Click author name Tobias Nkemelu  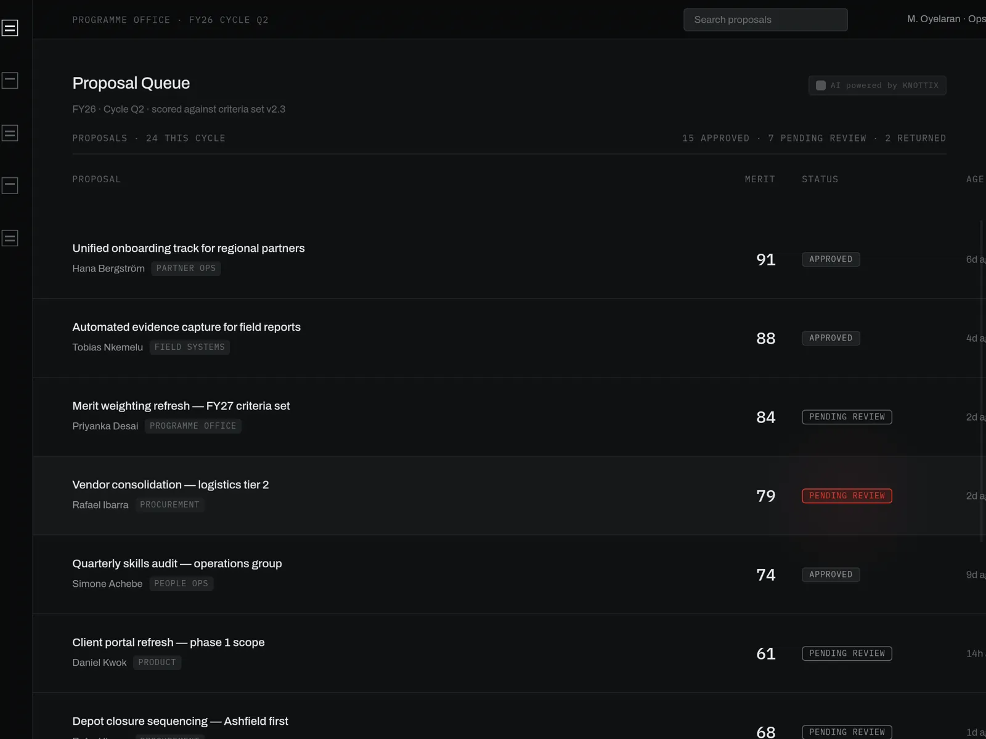[x=107, y=347]
